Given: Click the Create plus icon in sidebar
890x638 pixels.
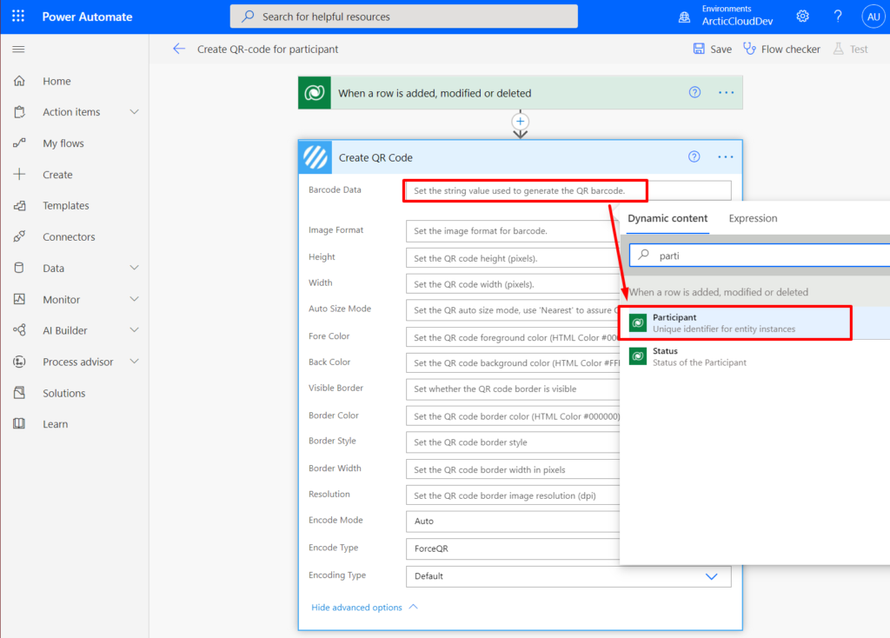Looking at the screenshot, I should 19,174.
